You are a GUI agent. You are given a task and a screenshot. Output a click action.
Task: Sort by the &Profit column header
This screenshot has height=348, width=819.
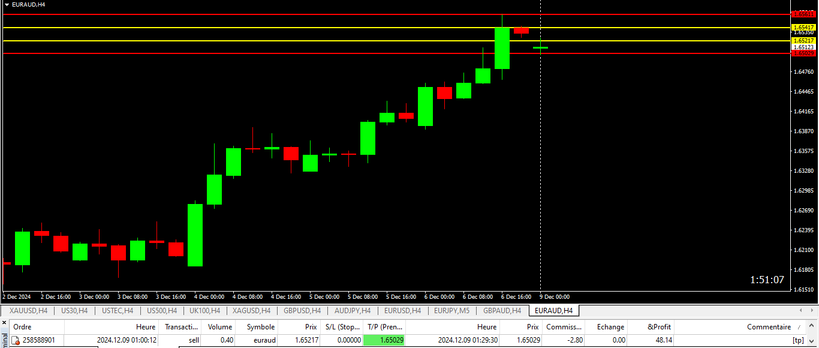pos(651,327)
